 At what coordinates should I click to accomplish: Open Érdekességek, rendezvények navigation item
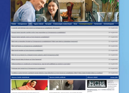tap(62, 24)
